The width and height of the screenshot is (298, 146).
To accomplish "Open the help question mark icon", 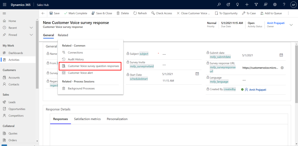I will click(x=284, y=5).
